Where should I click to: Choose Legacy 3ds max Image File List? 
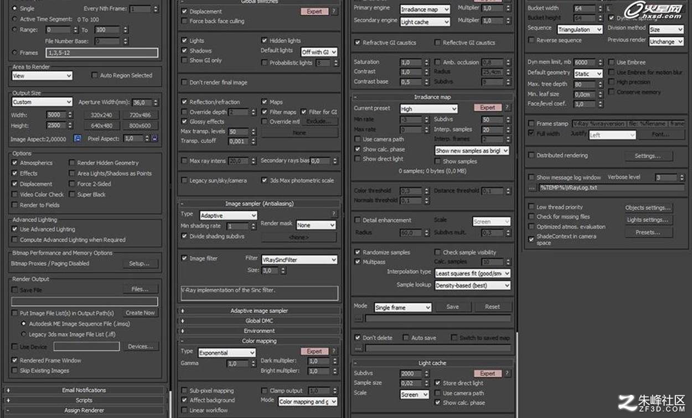click(23, 335)
